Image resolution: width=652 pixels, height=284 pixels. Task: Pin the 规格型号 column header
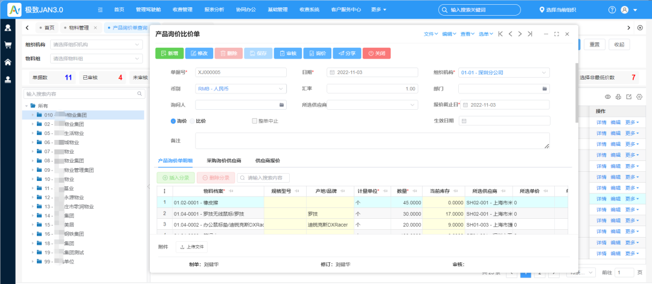coord(298,191)
